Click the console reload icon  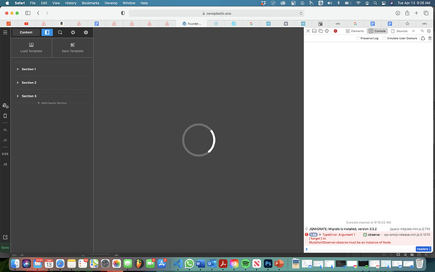(x=423, y=38)
